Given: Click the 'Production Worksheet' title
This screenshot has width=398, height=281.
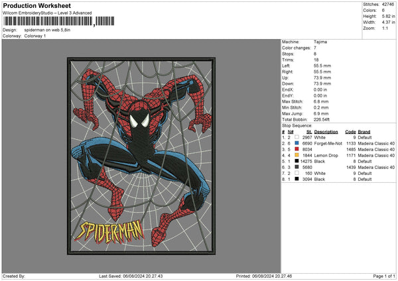Looking at the screenshot, I should pos(37,5).
